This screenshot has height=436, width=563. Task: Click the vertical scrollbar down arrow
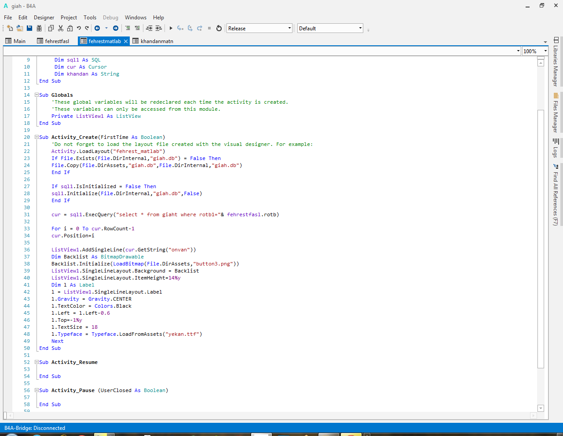click(x=541, y=408)
